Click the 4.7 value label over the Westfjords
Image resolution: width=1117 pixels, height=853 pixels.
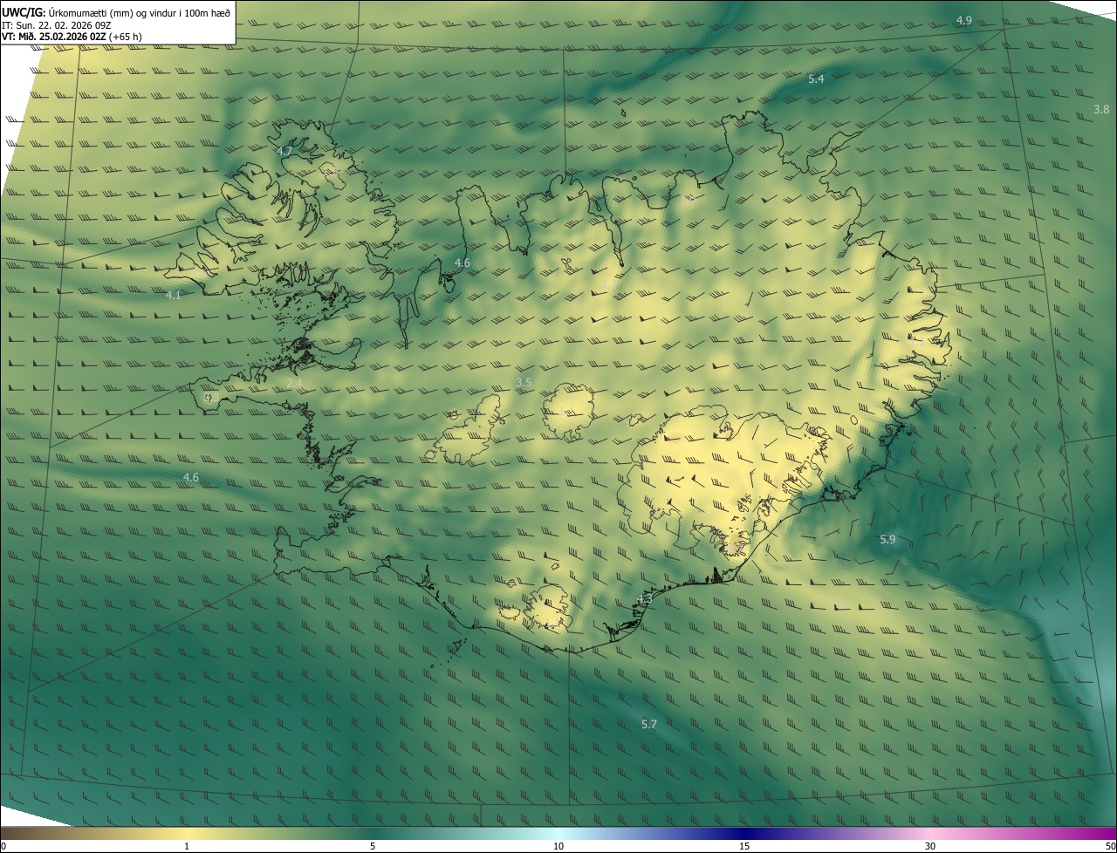coord(284,151)
